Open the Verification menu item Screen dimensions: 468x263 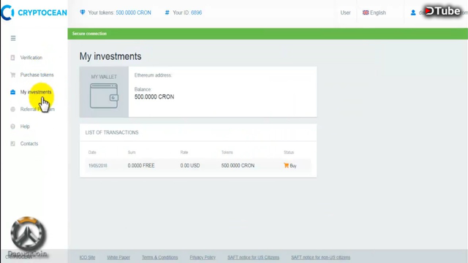(x=31, y=58)
